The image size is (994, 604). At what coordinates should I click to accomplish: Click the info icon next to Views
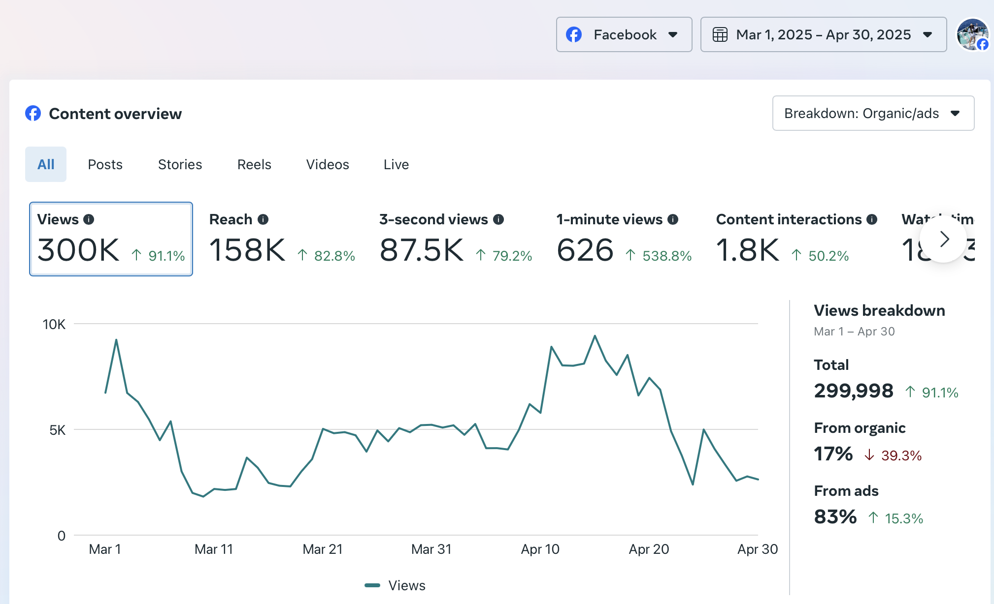(x=89, y=219)
